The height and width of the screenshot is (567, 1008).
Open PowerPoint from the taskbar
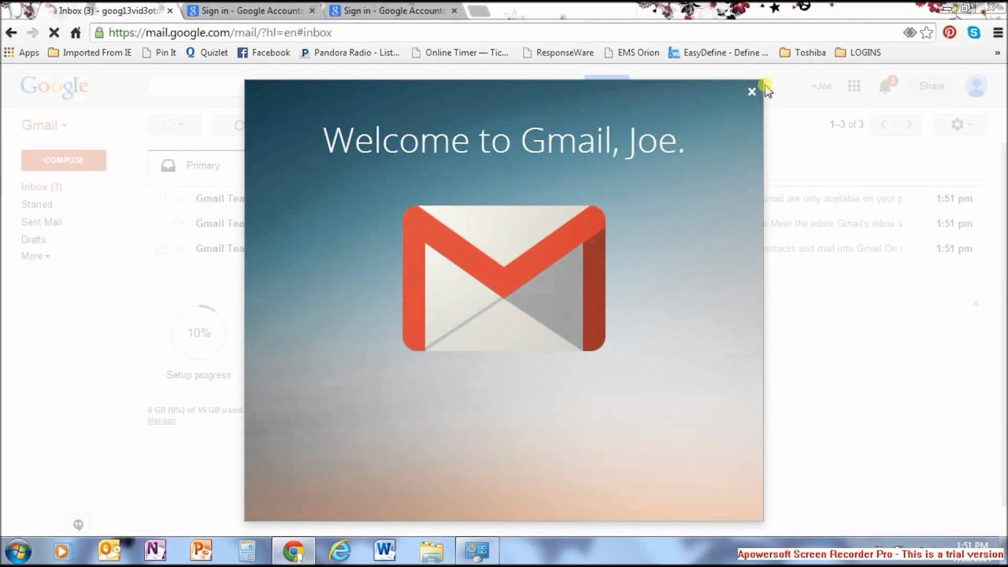click(202, 551)
